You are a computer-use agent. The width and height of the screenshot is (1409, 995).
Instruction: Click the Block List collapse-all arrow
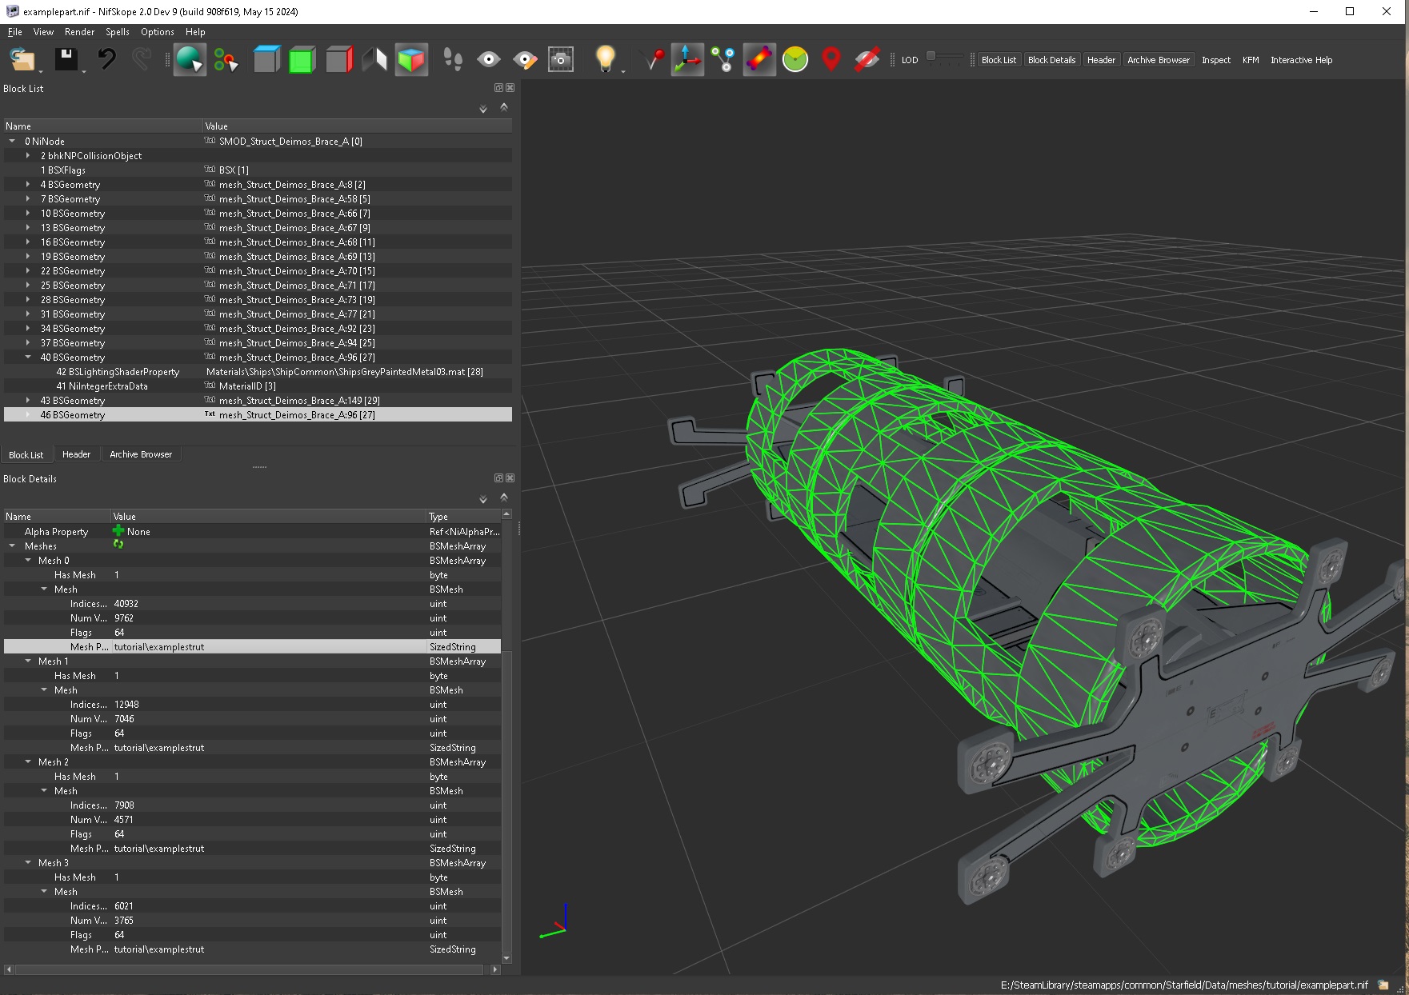coord(504,106)
